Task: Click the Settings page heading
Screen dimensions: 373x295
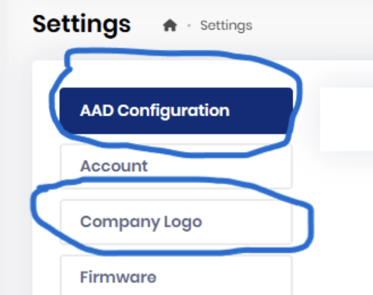Action: point(81,24)
